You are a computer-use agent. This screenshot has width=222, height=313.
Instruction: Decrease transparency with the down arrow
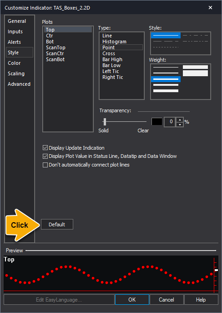click(180, 125)
